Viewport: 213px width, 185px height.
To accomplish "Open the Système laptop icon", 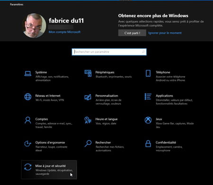I will pos(28,73).
